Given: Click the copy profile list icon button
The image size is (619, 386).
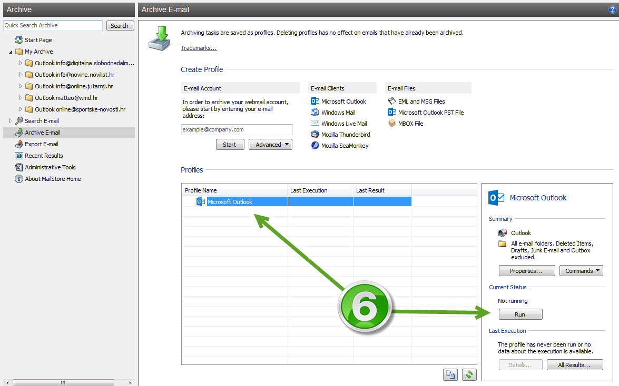Looking at the screenshot, I should (x=450, y=374).
